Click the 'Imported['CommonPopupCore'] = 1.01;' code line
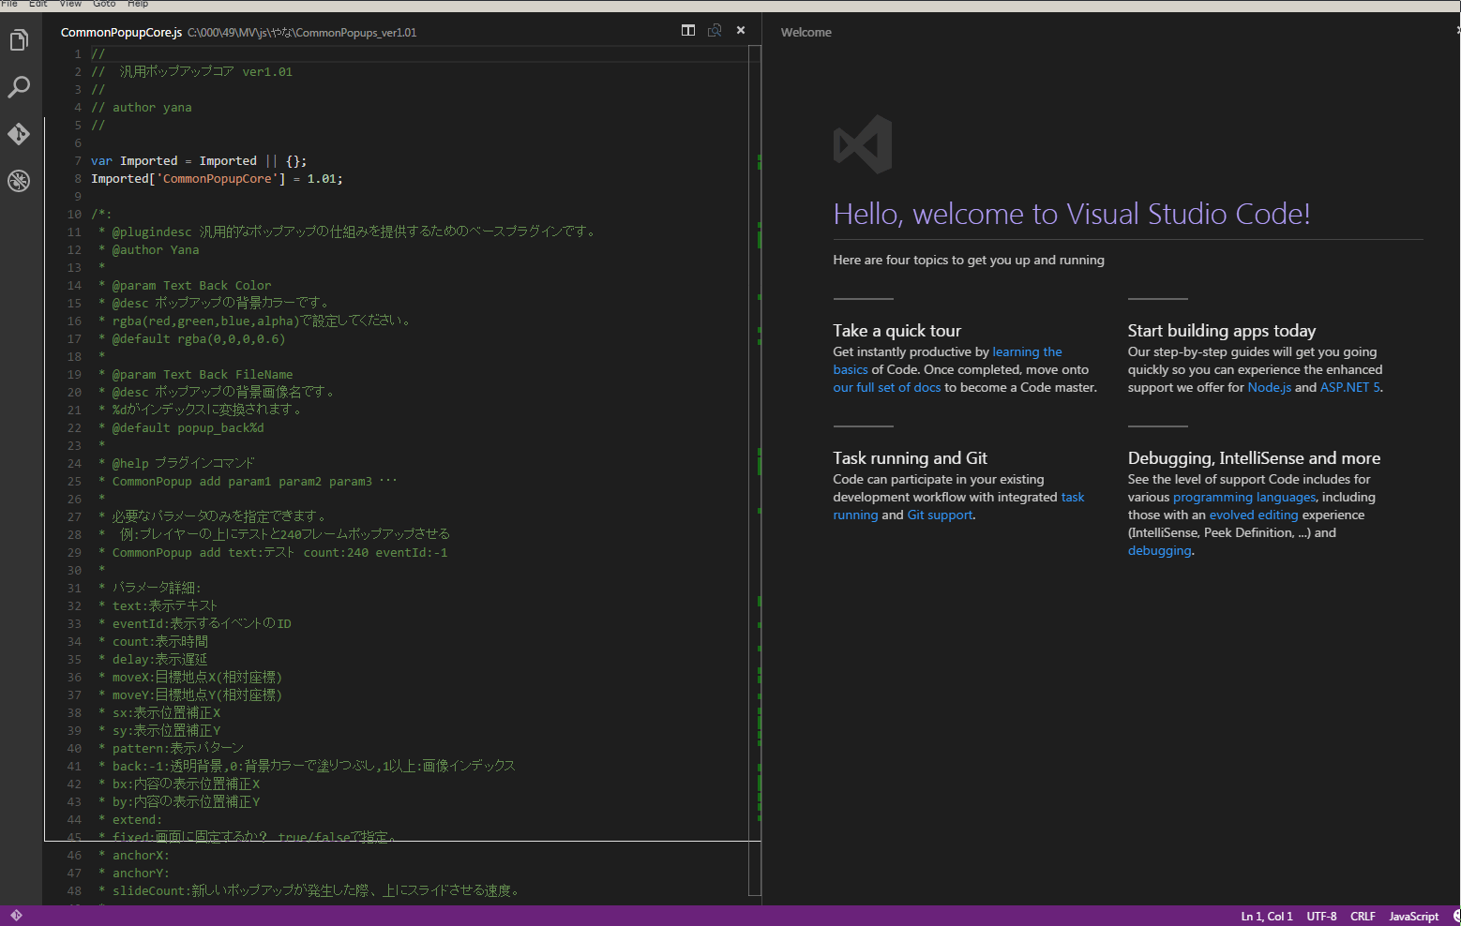 [x=217, y=179]
